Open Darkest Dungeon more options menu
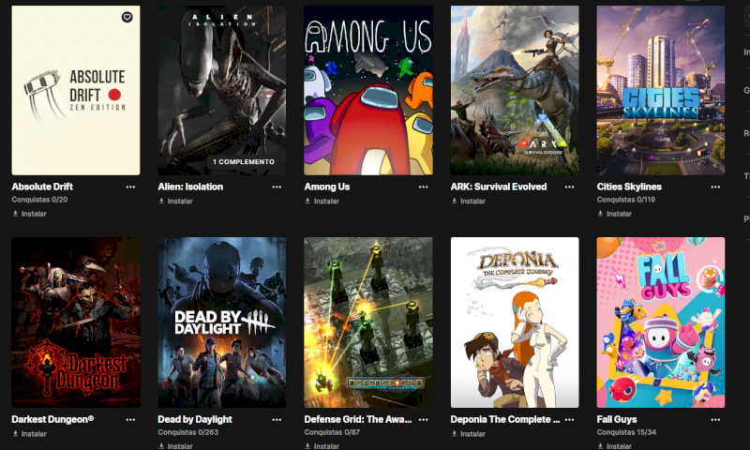The height and width of the screenshot is (450, 750). 130,420
